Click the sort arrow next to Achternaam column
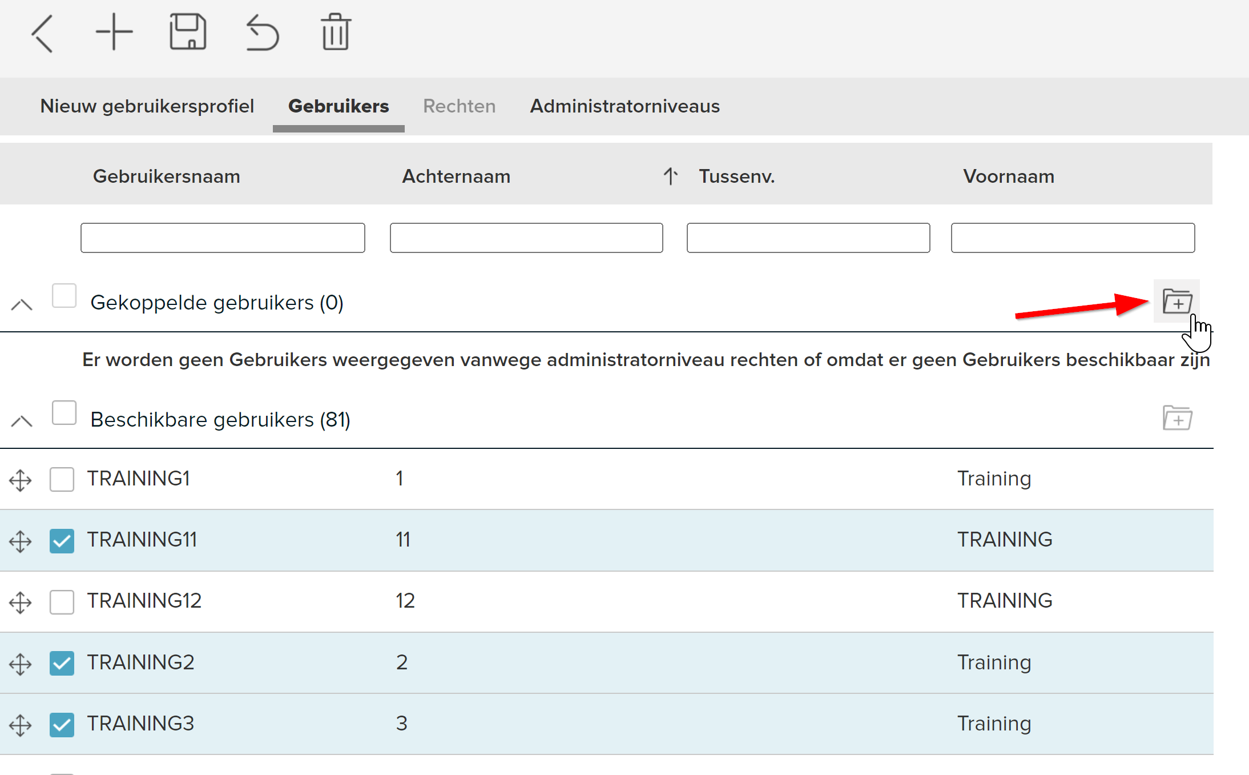This screenshot has height=775, width=1249. [x=671, y=176]
